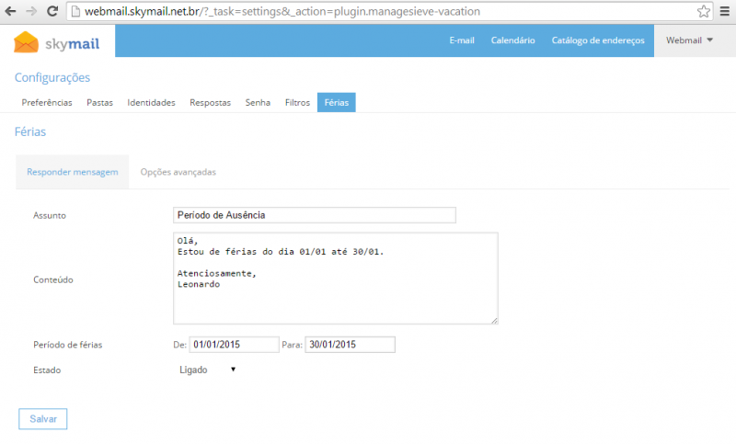
Task: Expand the Webmail dropdown menu
Action: point(689,40)
